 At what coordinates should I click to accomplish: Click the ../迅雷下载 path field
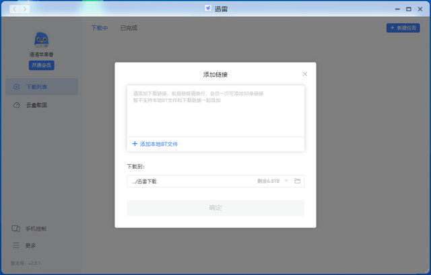tap(189, 181)
